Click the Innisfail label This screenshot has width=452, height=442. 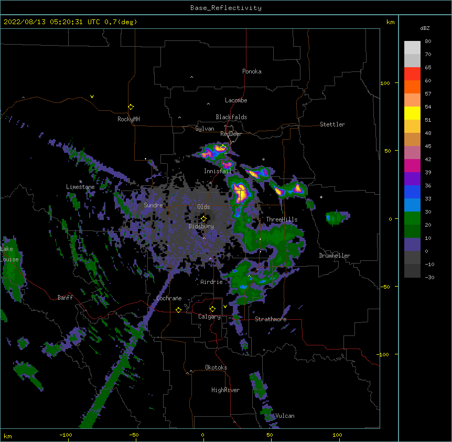218,171
